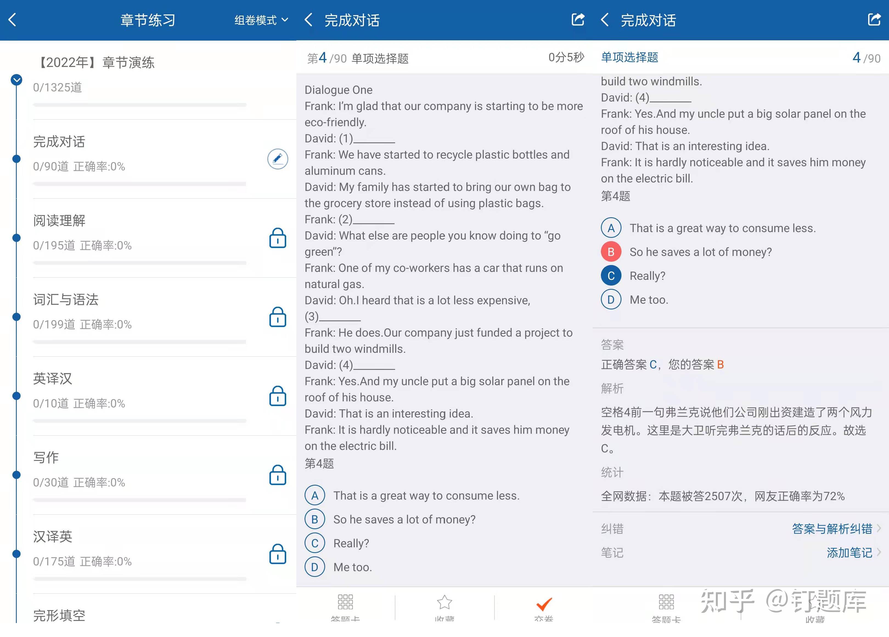Tap the lock icon beside 写作
Viewport: 889px width, 637px height.
coord(277,475)
